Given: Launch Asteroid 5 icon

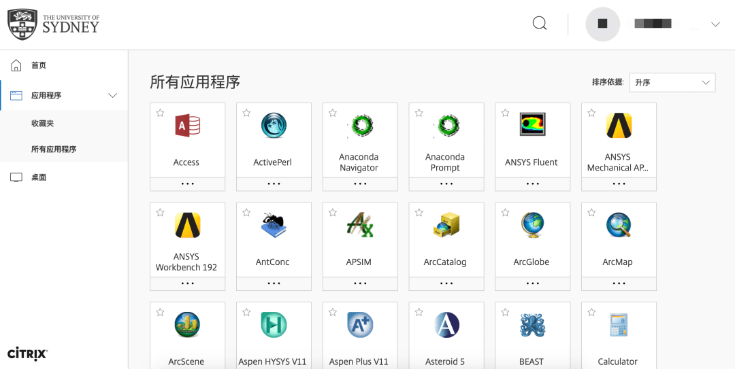Looking at the screenshot, I should [446, 325].
